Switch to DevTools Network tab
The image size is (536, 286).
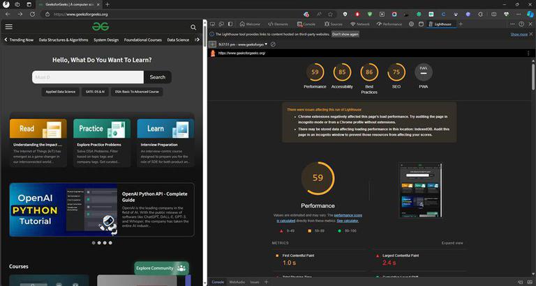point(360,24)
